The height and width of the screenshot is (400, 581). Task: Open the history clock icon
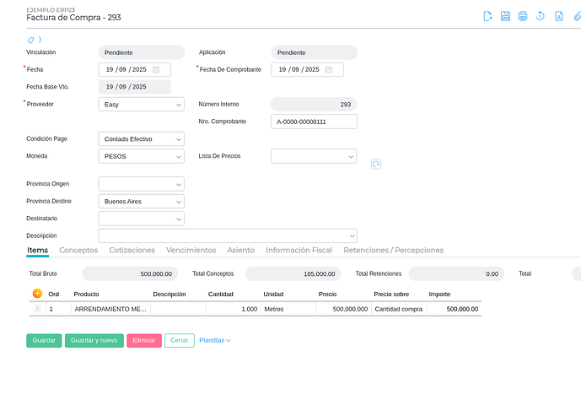[x=541, y=16]
